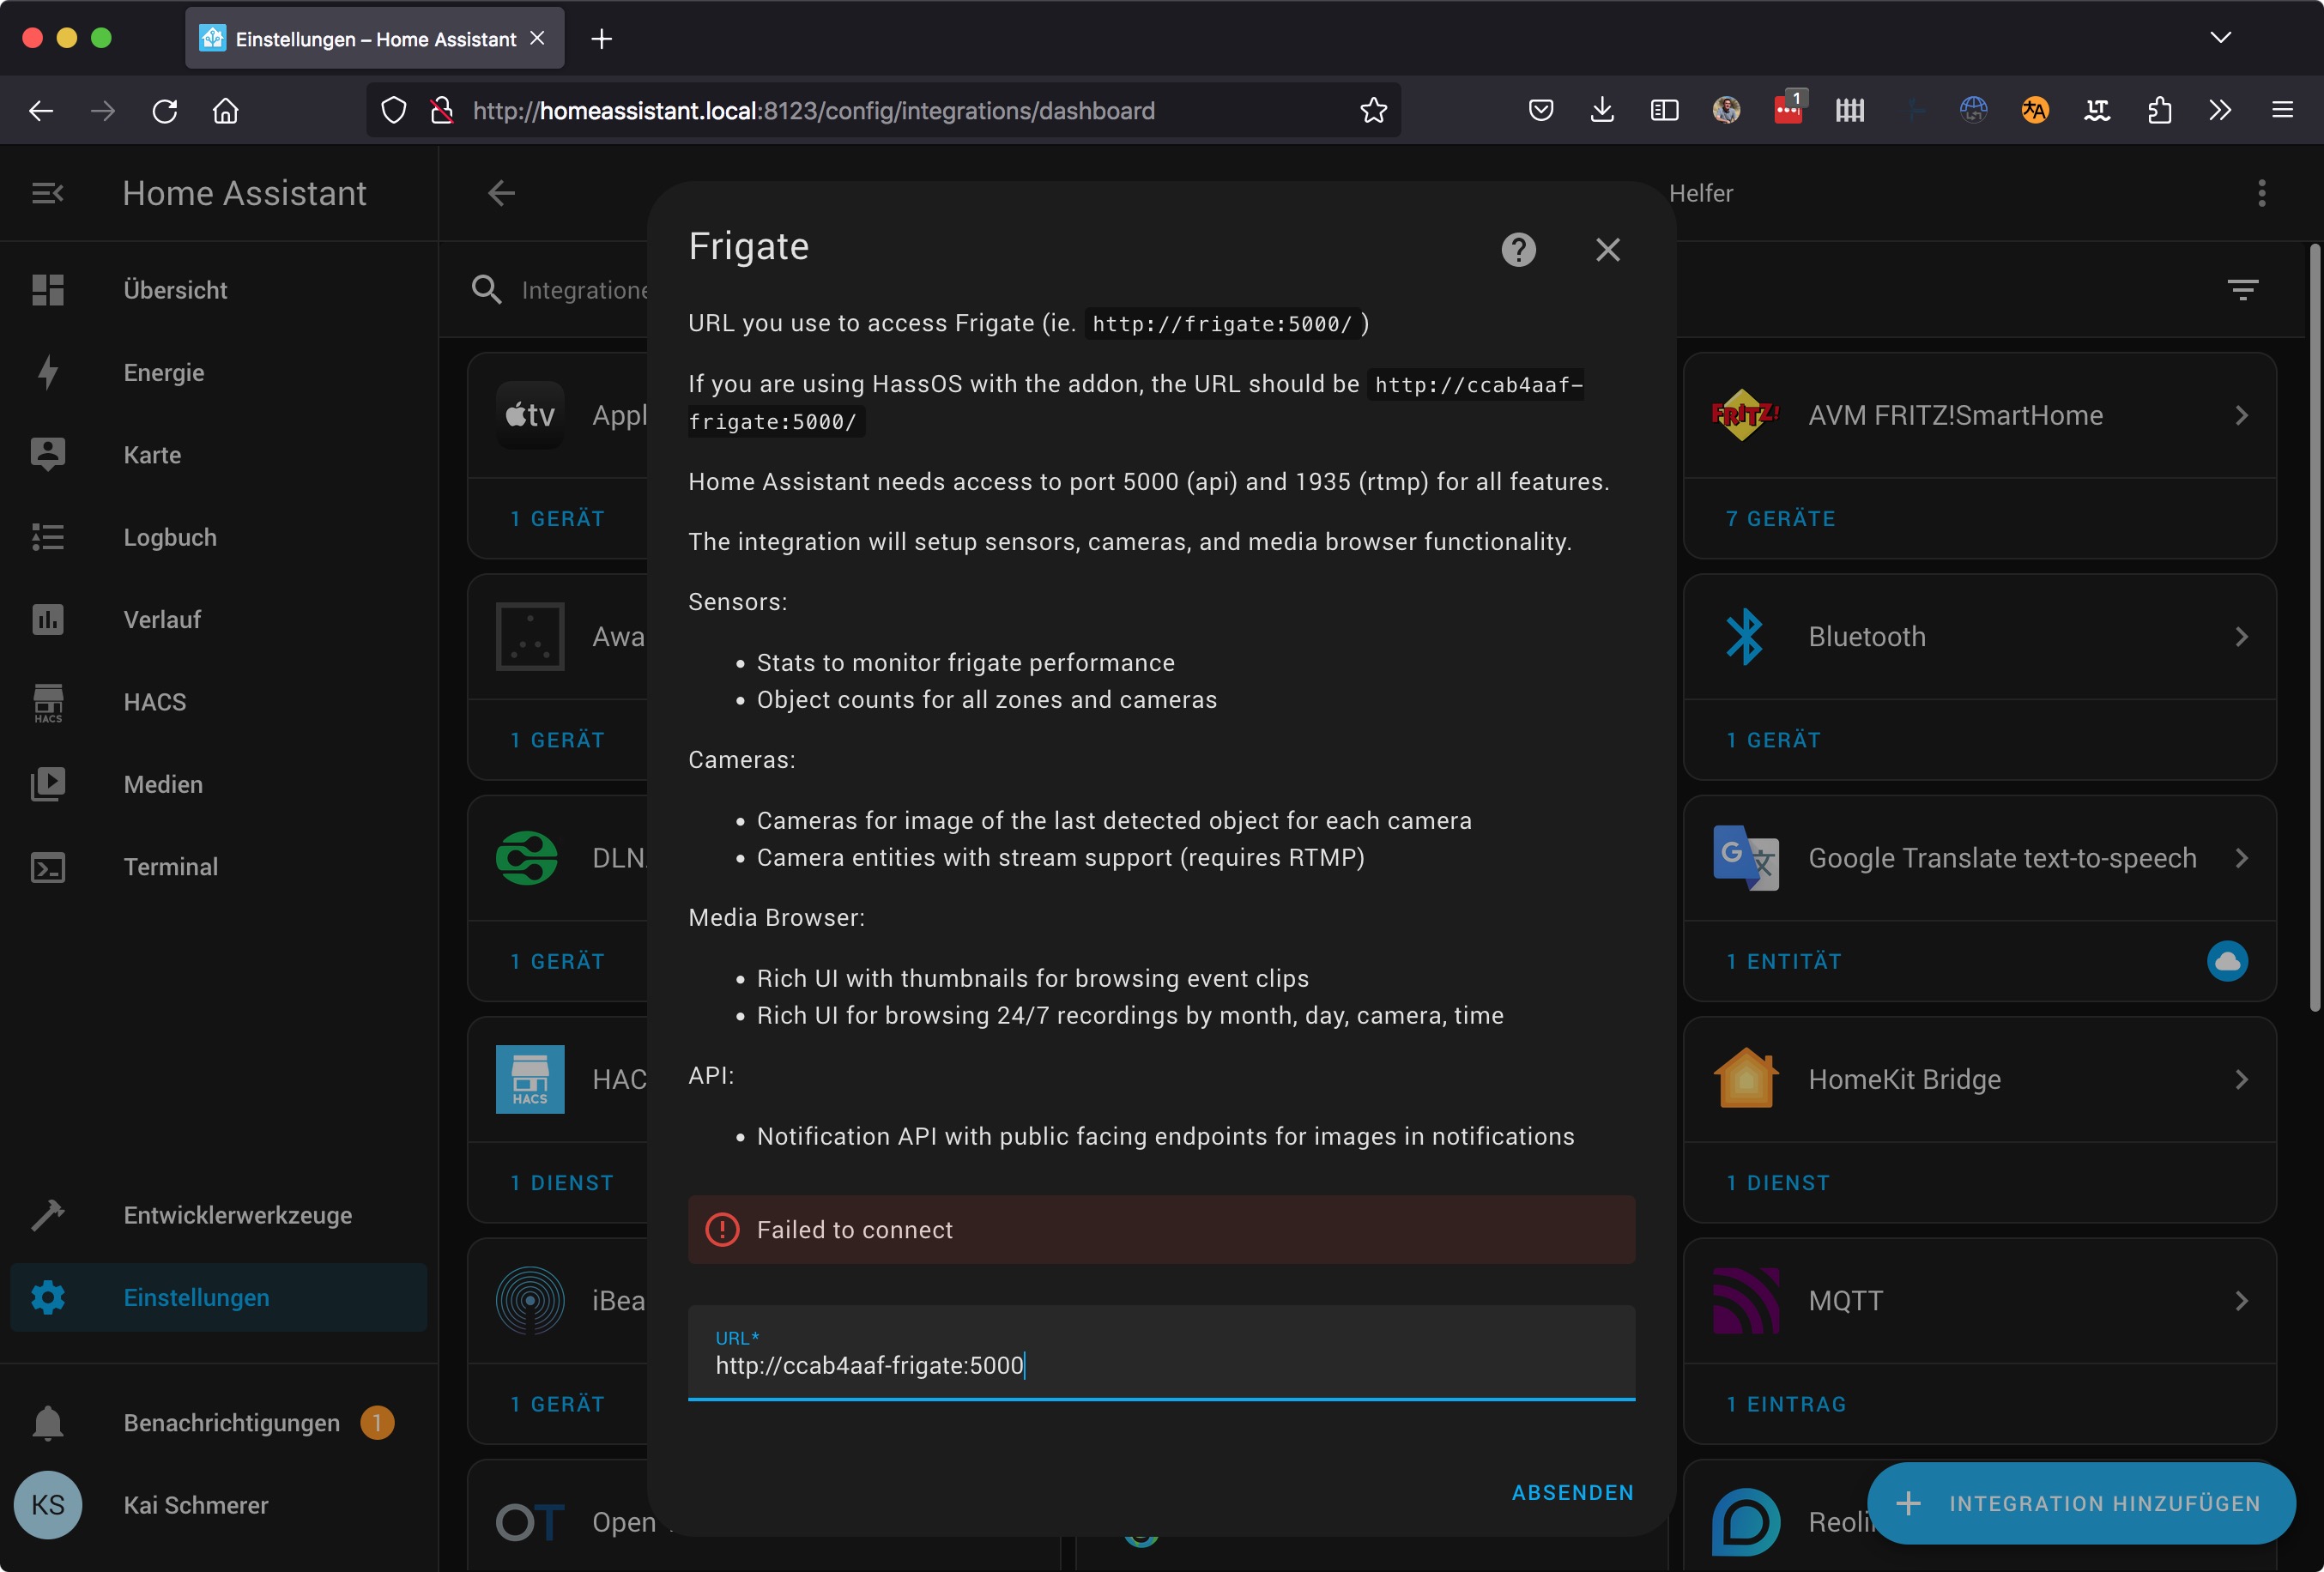Expand the MQTT integration chevron
Image resolution: width=2324 pixels, height=1572 pixels.
point(2241,1300)
